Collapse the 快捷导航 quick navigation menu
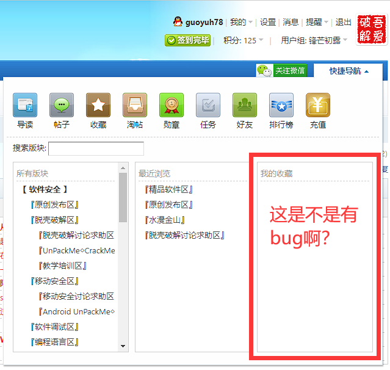390x370 pixels. (x=349, y=71)
